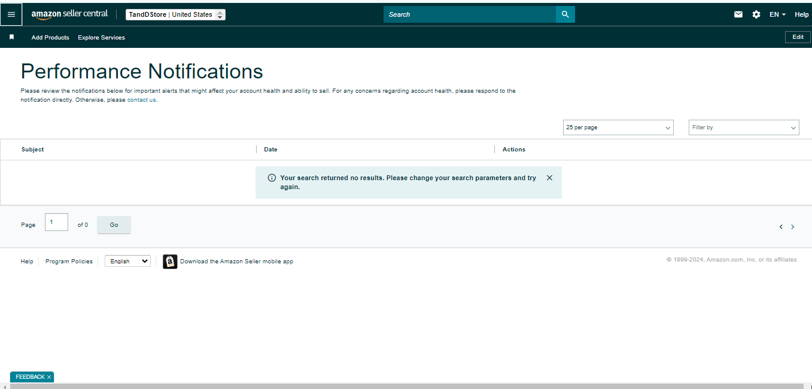Go to previous page arrow
This screenshot has width=812, height=389.
click(x=781, y=227)
